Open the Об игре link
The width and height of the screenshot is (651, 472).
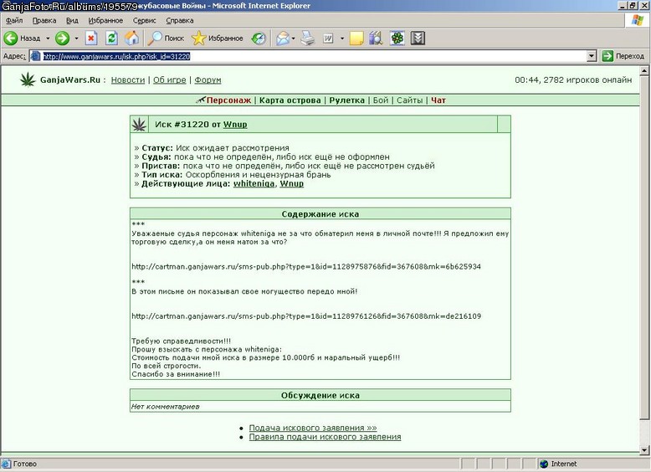(x=169, y=80)
